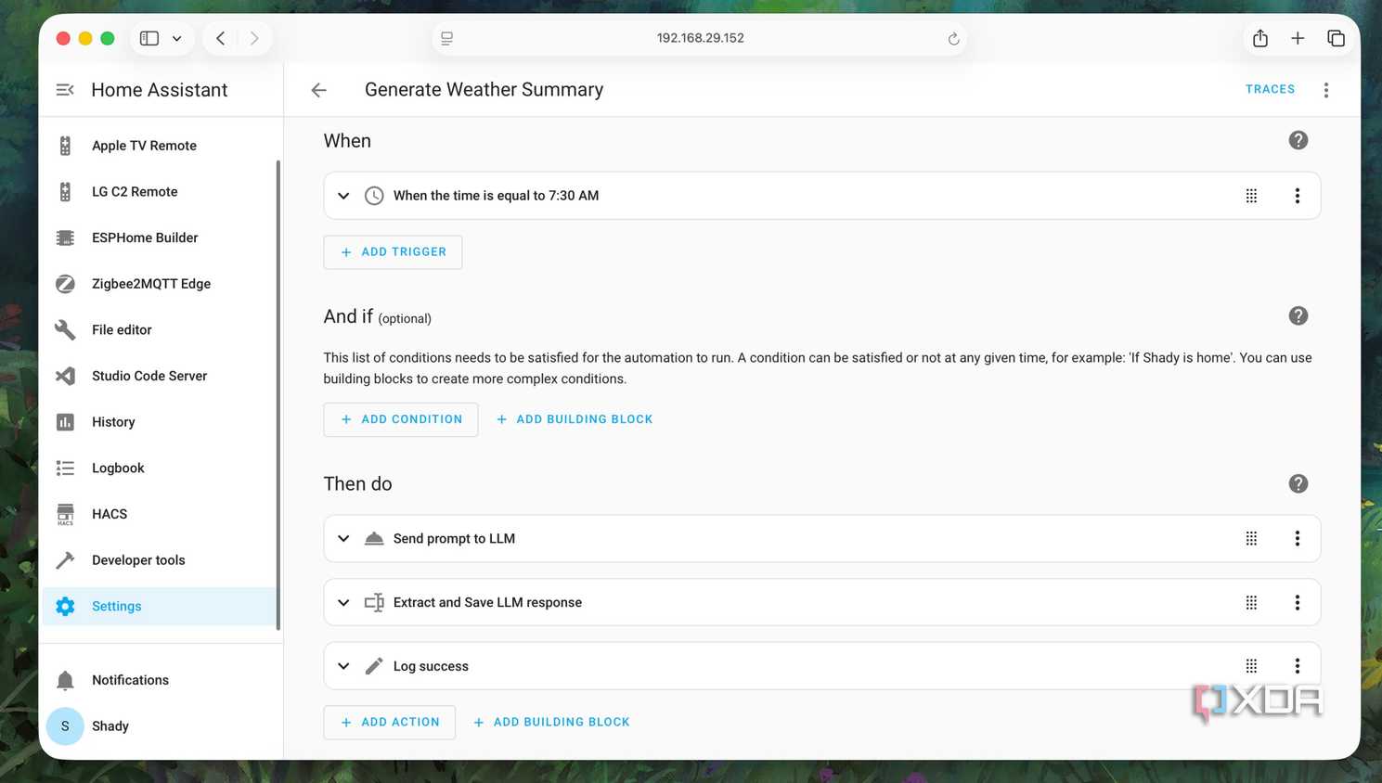Click the Safari address bar showing 192.168.29.152

(700, 38)
